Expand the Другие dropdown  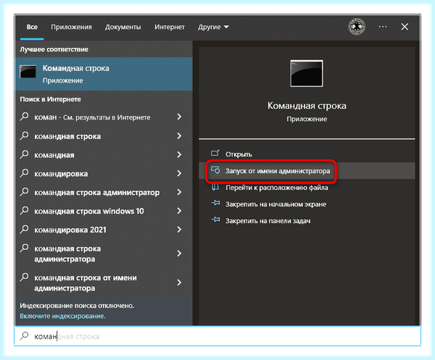[x=213, y=27]
